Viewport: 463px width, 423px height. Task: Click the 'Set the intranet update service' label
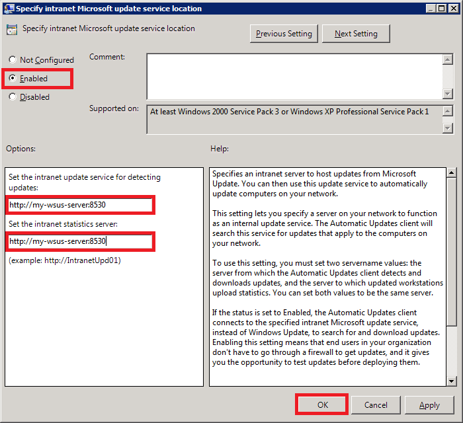[85, 182]
